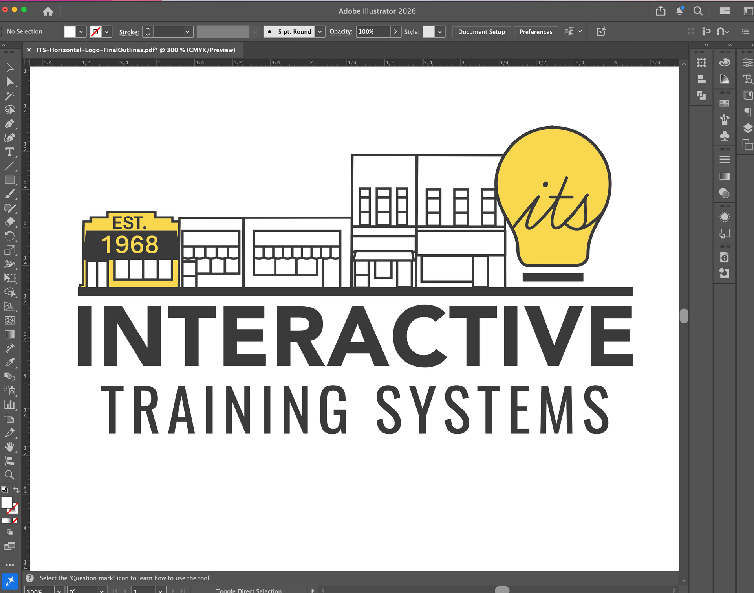Open the control bar options menu

click(x=745, y=31)
